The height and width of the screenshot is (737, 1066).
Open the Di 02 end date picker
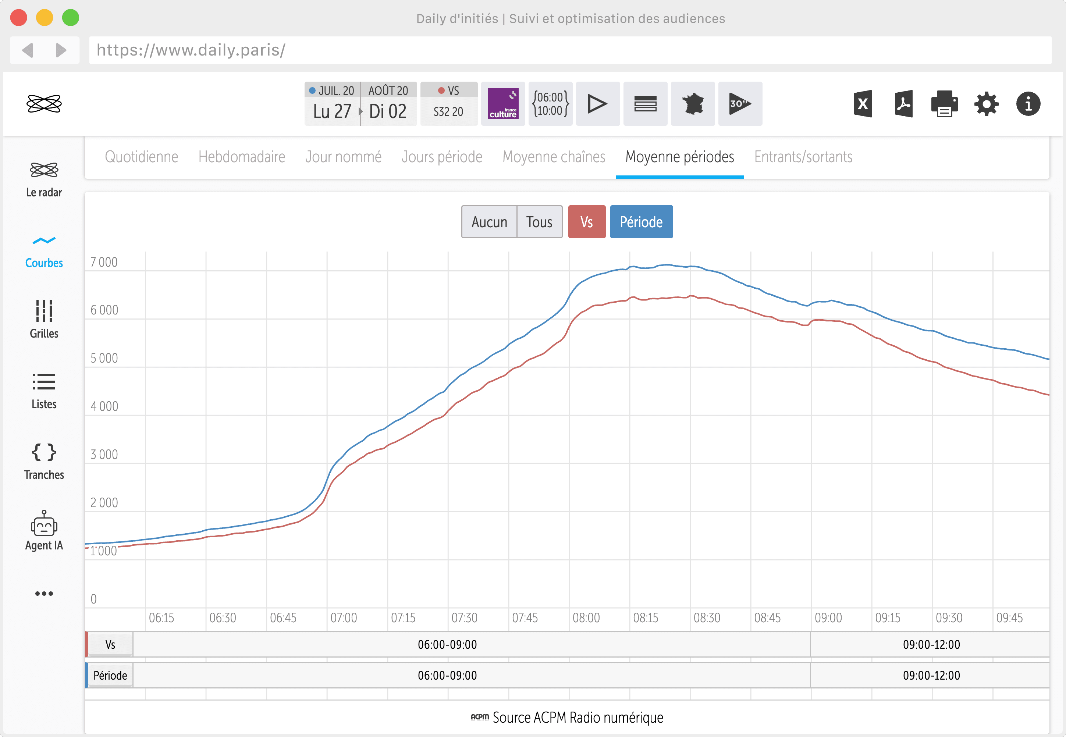click(388, 103)
